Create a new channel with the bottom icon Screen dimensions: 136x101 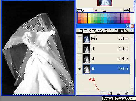coord(119,93)
